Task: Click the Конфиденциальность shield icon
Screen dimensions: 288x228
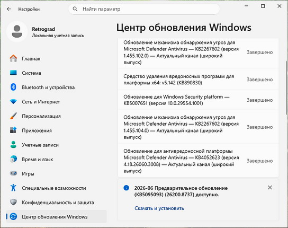Action: pyautogui.click(x=13, y=202)
